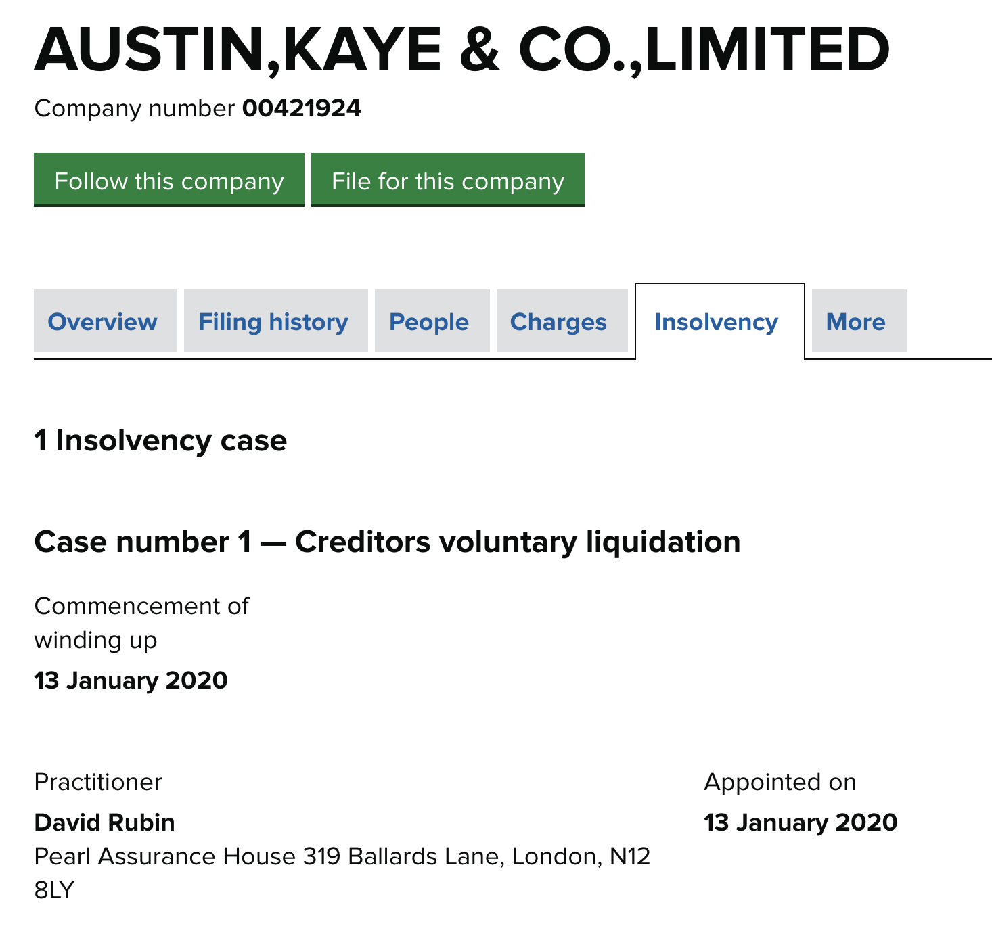
Task: Click the "1 Insolvency case" heading
Action: [160, 440]
